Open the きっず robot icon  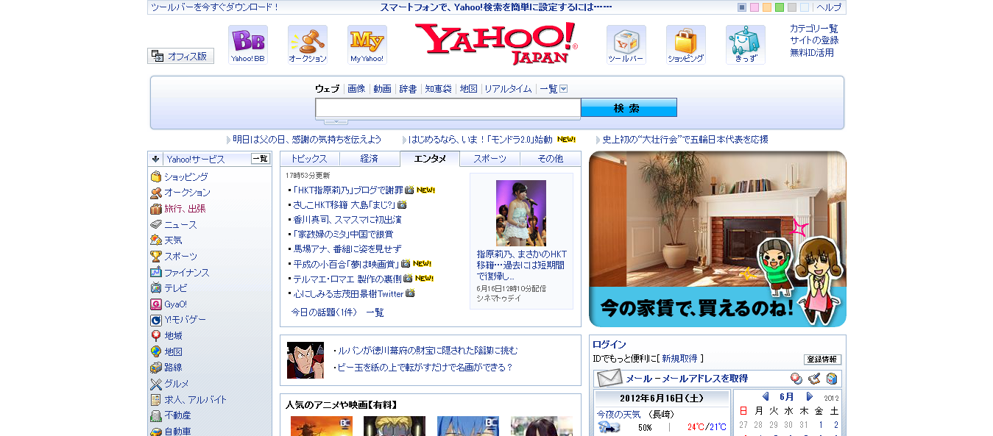[x=746, y=44]
